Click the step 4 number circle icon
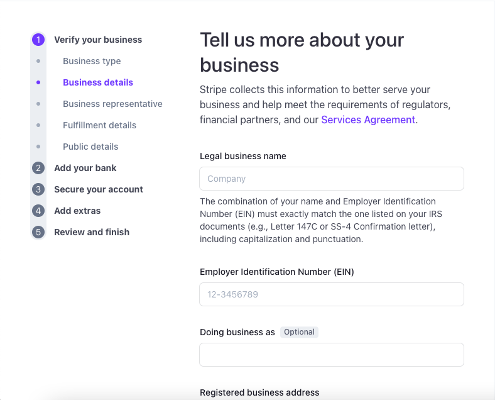The width and height of the screenshot is (495, 400). pos(38,211)
